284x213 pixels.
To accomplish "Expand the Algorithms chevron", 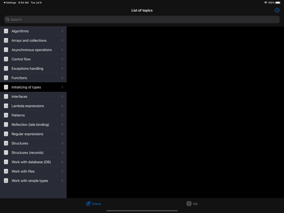I will (x=62, y=31).
